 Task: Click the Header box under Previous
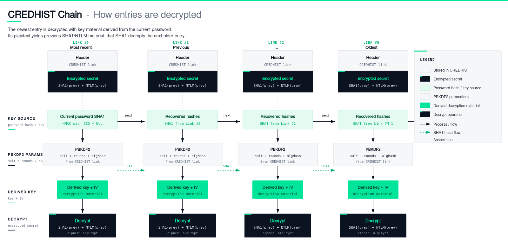[183, 61]
